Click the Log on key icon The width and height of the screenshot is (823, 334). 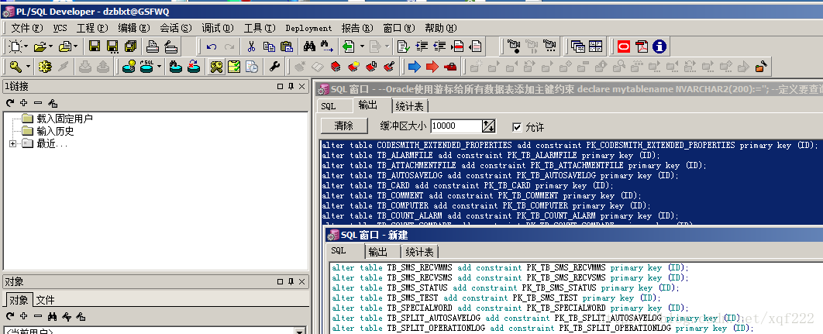(x=15, y=66)
